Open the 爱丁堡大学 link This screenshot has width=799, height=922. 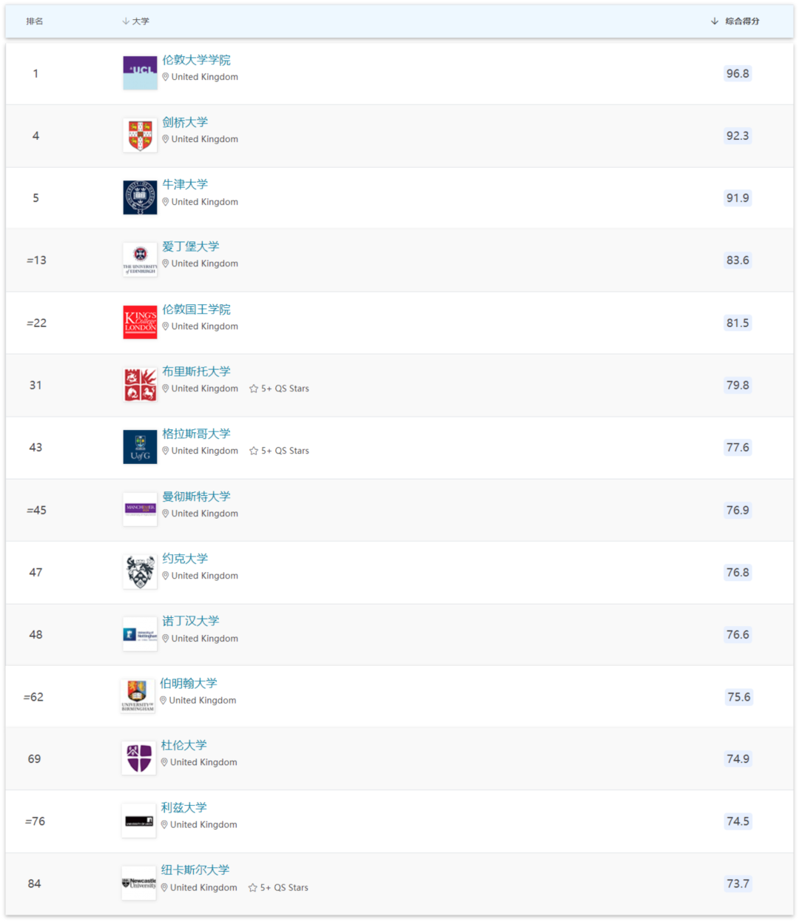point(191,246)
